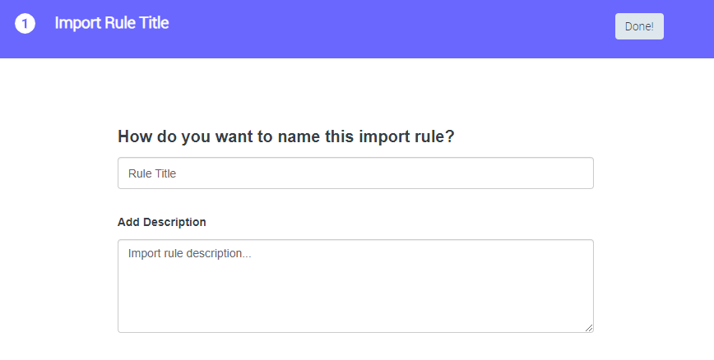Click empty area of purple header bar
Screen dimensions: 714x360
point(395,29)
